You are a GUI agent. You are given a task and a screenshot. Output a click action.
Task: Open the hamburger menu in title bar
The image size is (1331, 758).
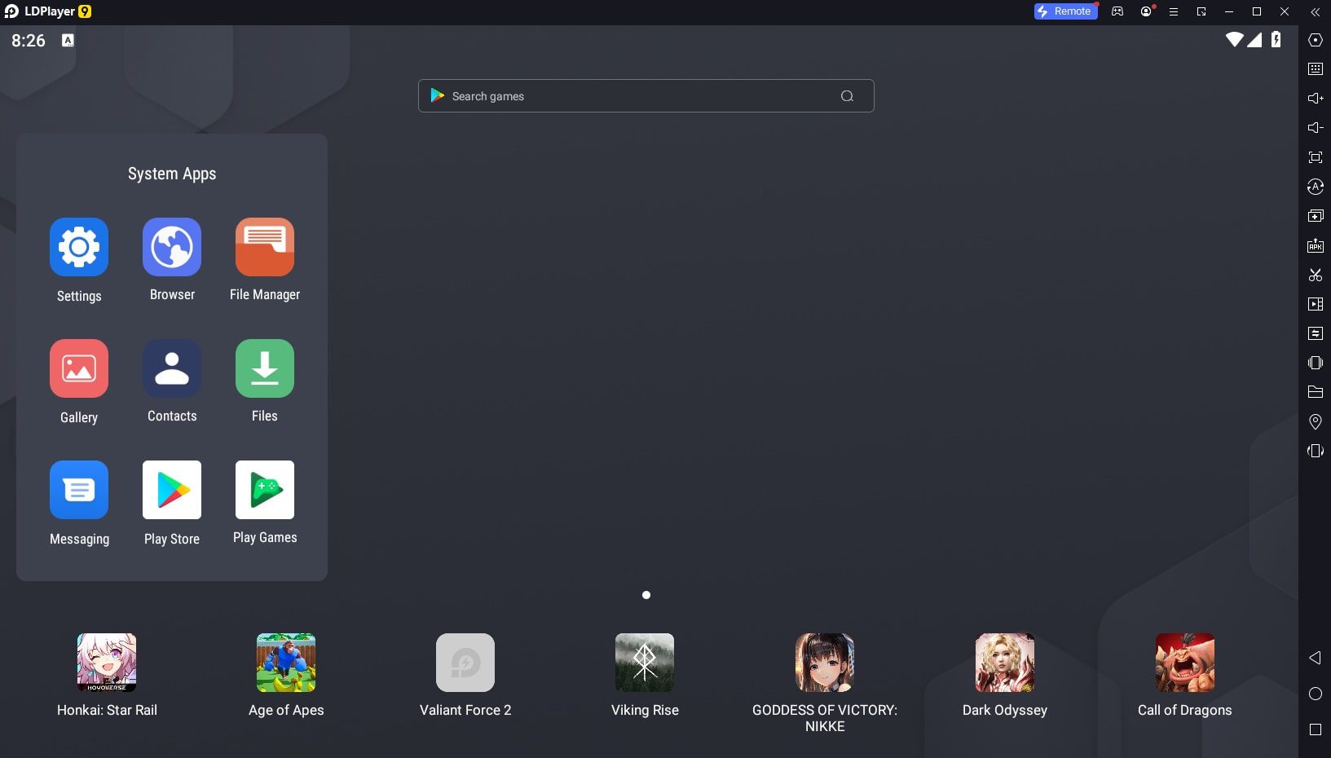[1174, 11]
